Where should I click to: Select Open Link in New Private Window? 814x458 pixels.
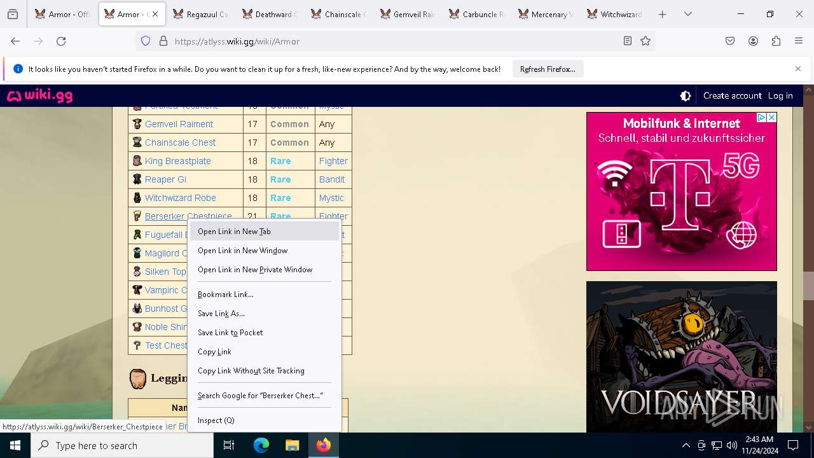265,270
